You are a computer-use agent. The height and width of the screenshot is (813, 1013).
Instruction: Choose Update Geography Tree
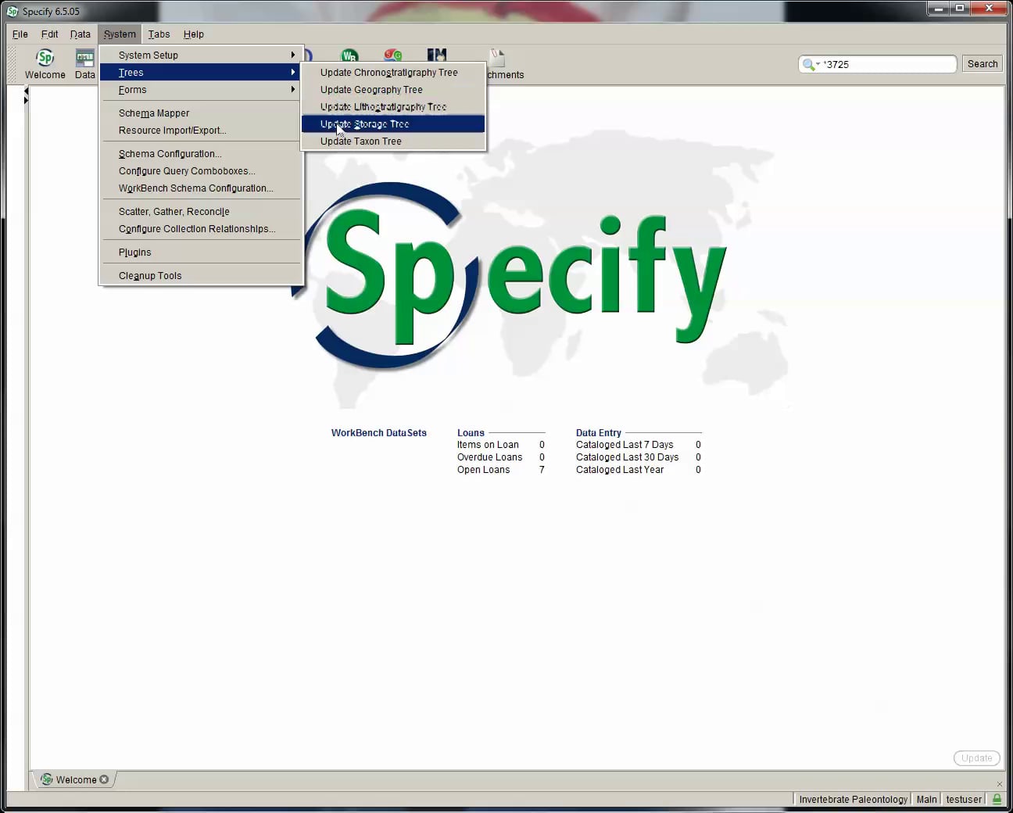click(x=393, y=89)
